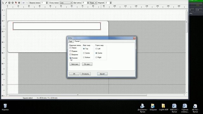Screen dimensions: 203x114
Task: Switch to the Text tab in Editor
Action: tap(70, 41)
